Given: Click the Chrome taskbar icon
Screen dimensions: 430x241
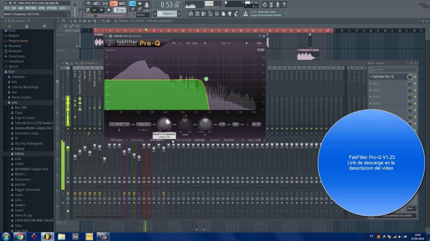Looking at the screenshot, I should pos(20,237).
